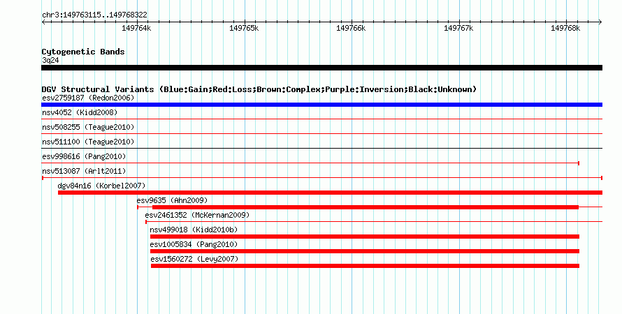
Task: Click the thick red dgv84n16 loss bar
Action: tap(330, 193)
